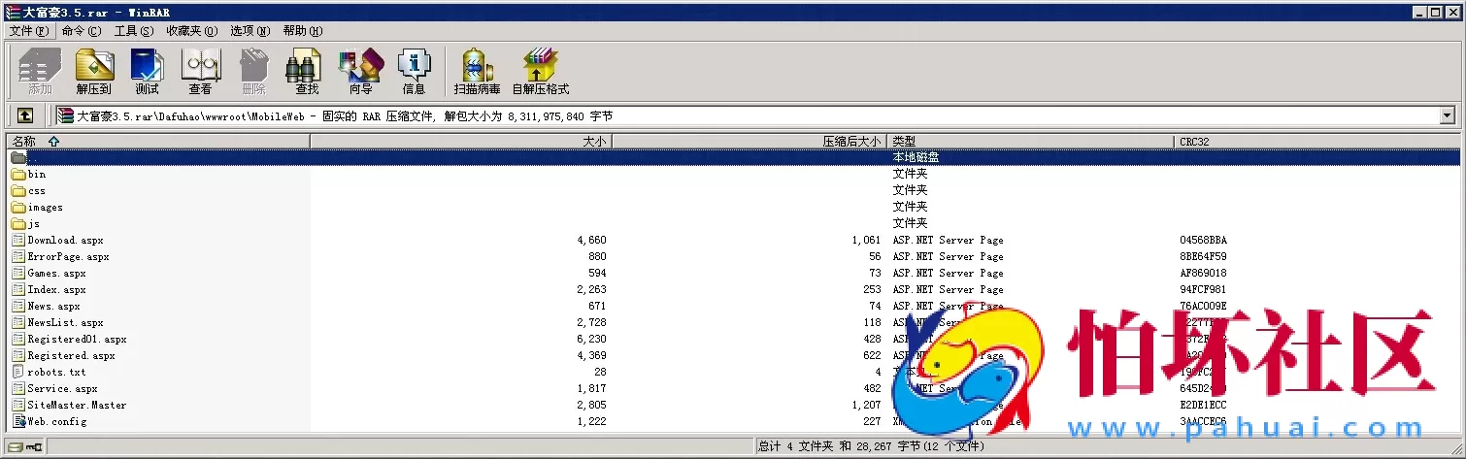Select the js folder icon
The image size is (1466, 459).
click(x=18, y=224)
